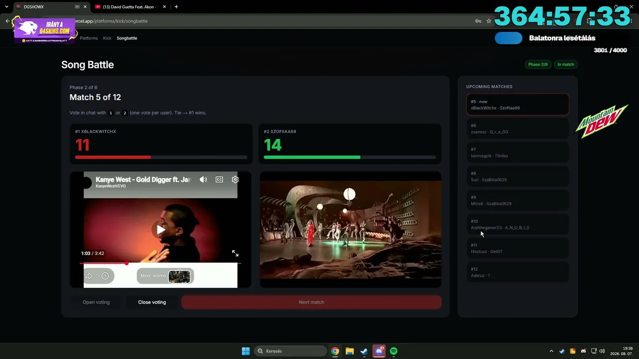
Task: Select upcoming match #8 Suri vs SzaBika0629
Action: pyautogui.click(x=518, y=177)
